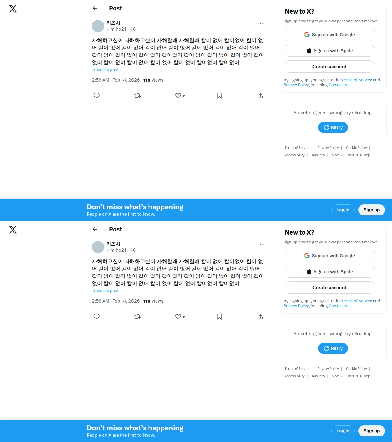Image resolution: width=392 pixels, height=442 pixels.
Task: Click the lower Create account button
Action: pyautogui.click(x=330, y=288)
